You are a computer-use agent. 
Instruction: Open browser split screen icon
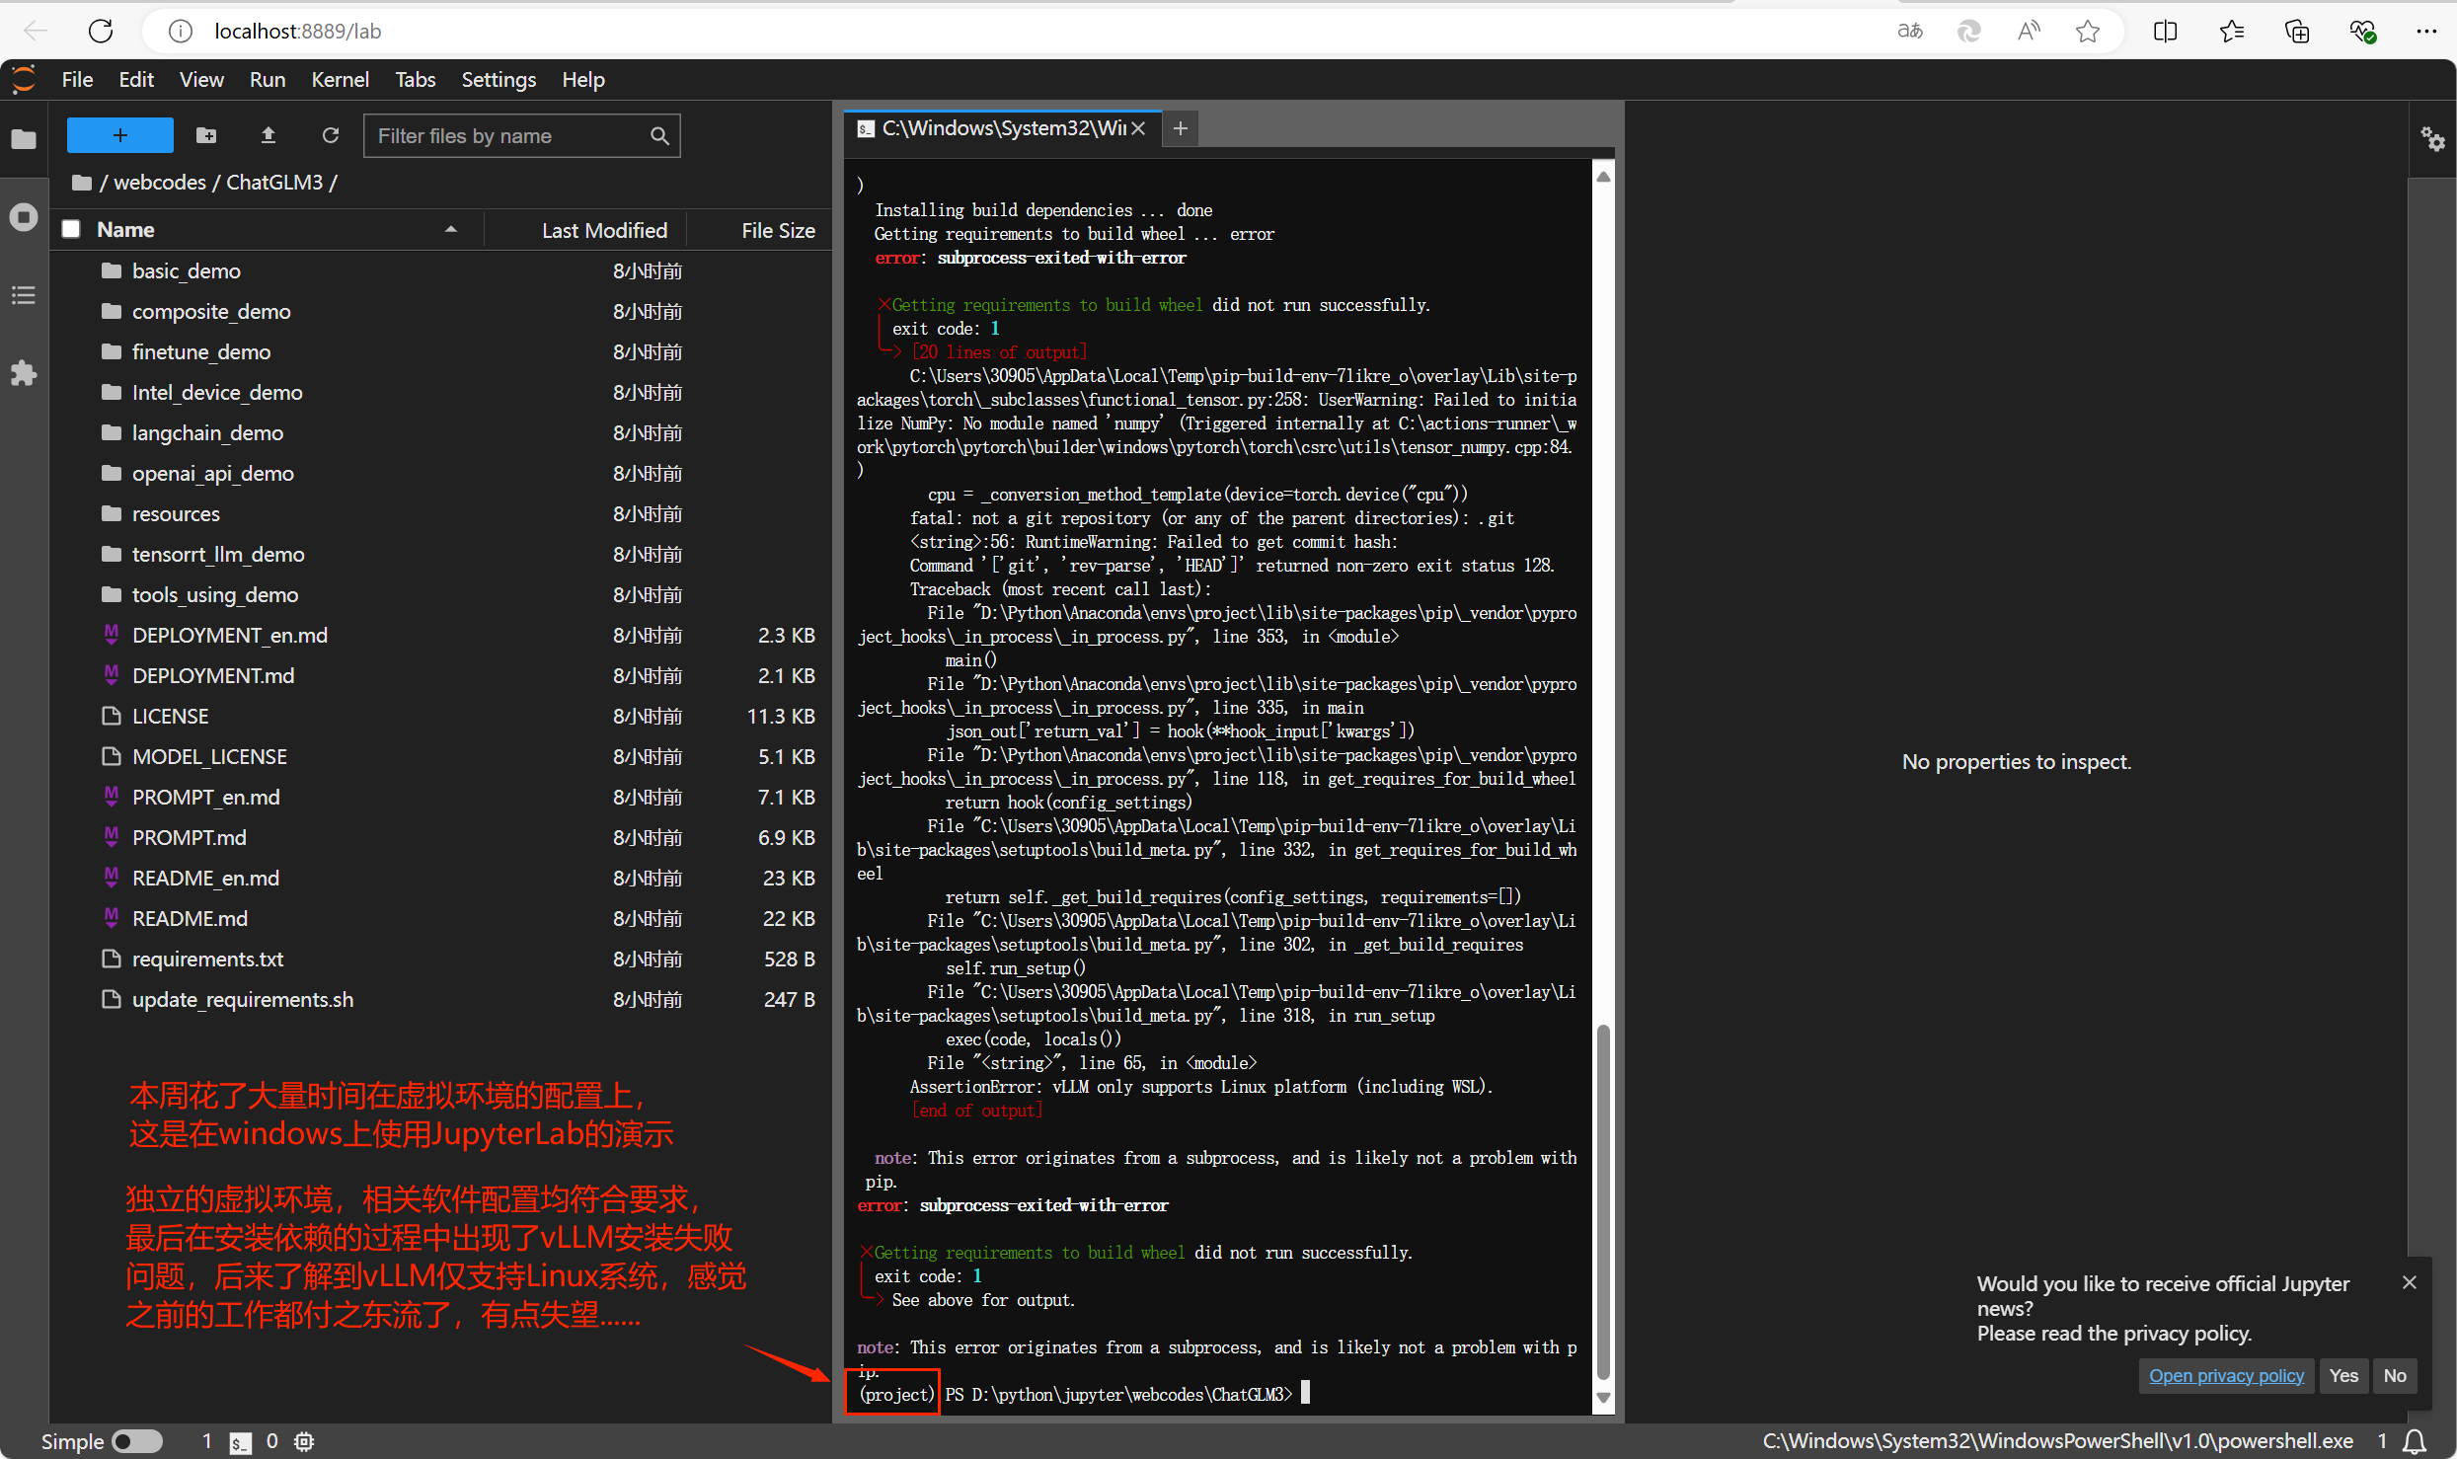pyautogui.click(x=2165, y=32)
